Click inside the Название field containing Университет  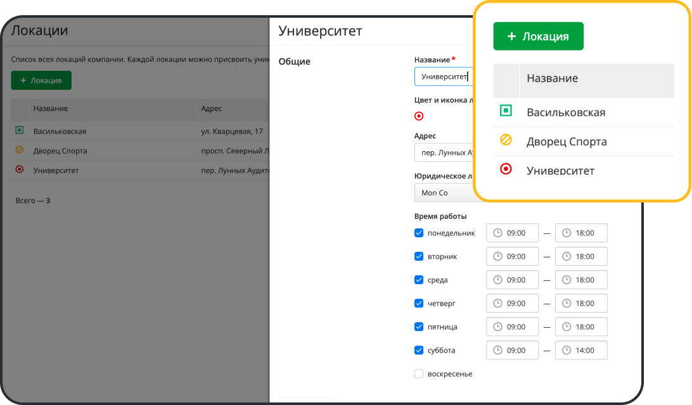(442, 77)
